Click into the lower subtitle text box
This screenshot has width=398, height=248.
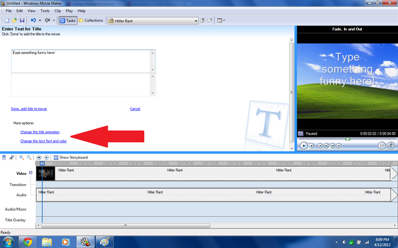coord(81,85)
